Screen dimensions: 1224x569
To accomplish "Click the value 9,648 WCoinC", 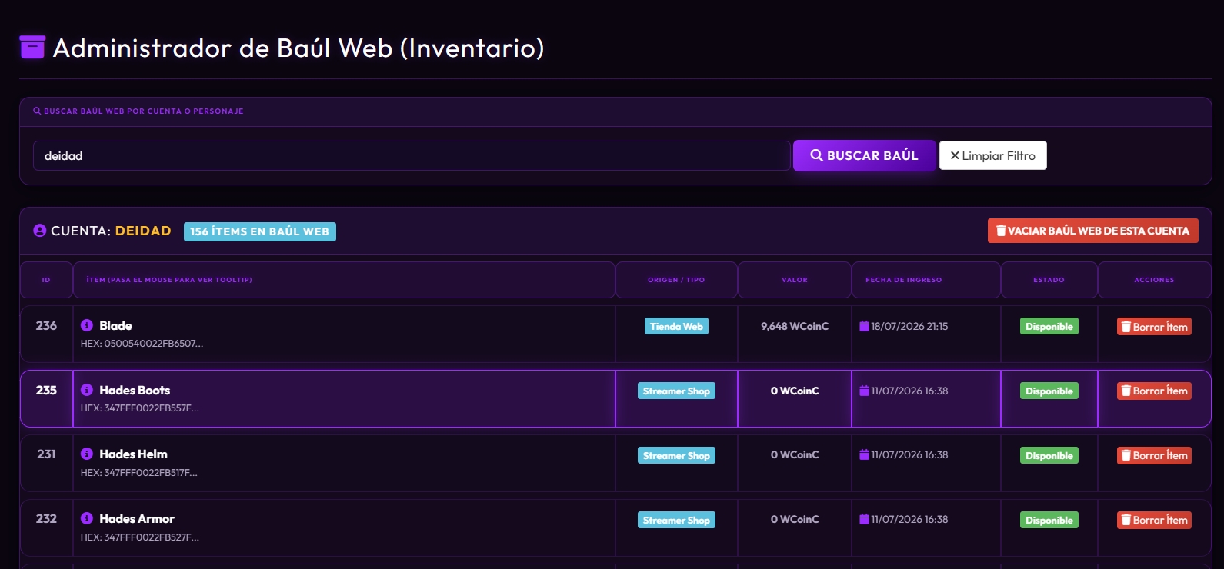I will 795,326.
